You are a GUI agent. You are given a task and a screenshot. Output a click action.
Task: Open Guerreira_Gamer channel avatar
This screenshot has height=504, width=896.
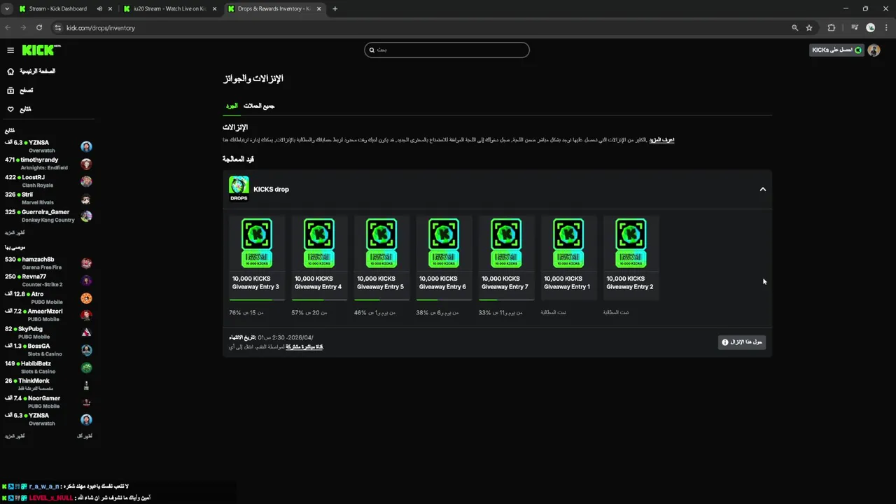pyautogui.click(x=86, y=216)
